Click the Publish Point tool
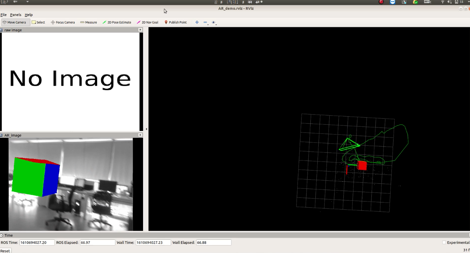 click(x=175, y=22)
